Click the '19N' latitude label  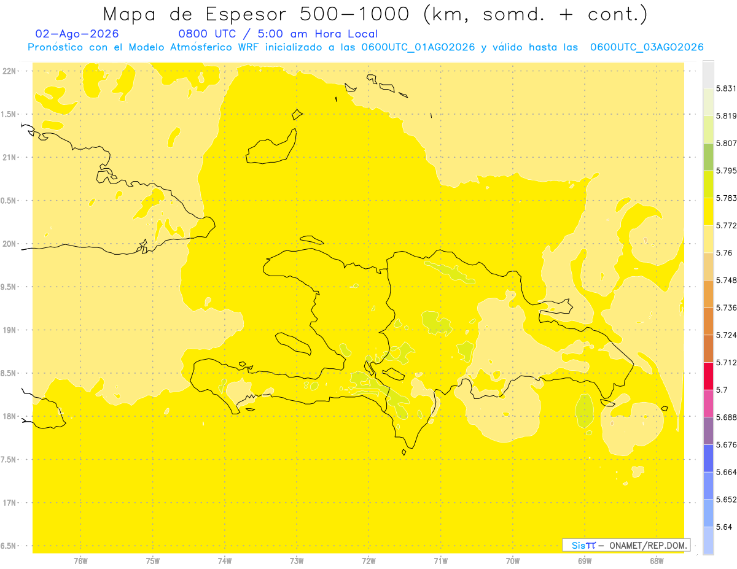[x=10, y=330]
